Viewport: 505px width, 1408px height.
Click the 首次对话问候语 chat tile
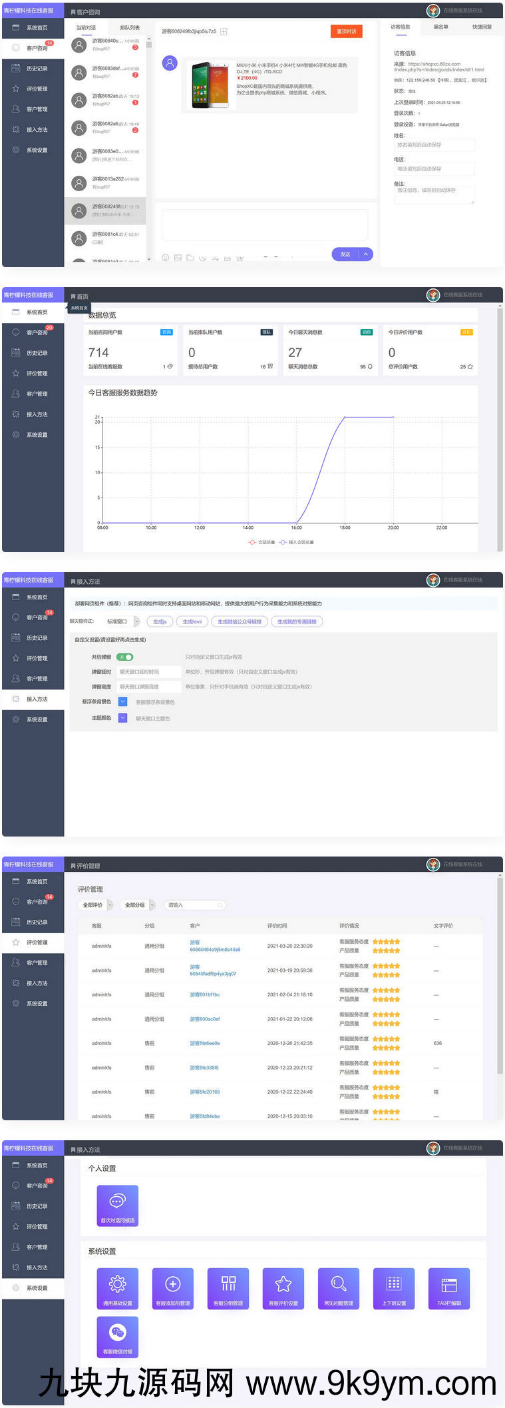[117, 1205]
